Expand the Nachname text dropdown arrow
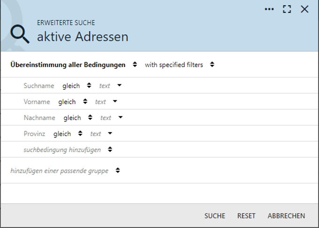Screen dimensions: 319x228 121,118
